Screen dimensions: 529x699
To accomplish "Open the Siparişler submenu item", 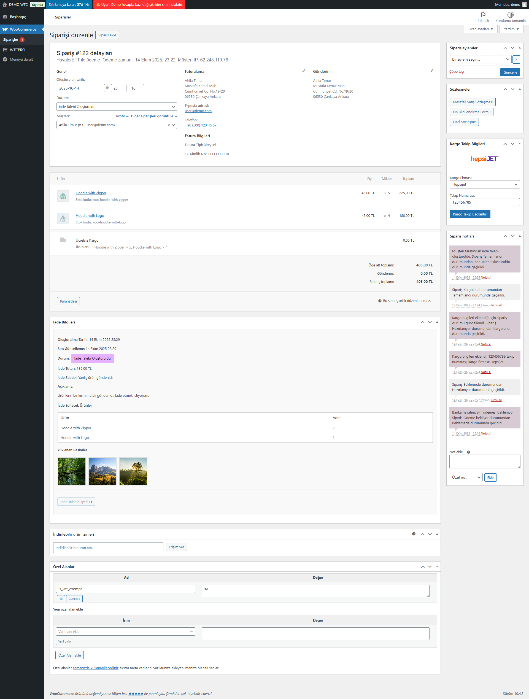I will 11,40.
